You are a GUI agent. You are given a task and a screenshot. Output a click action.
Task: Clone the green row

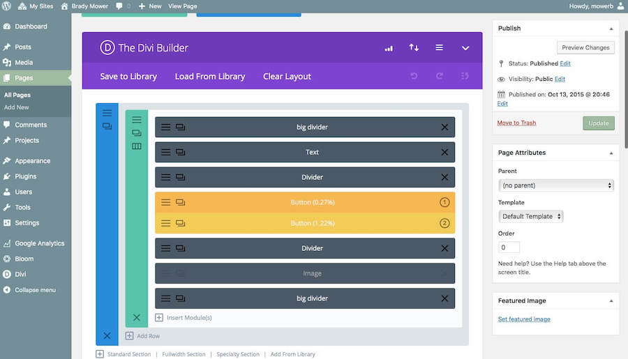(137, 133)
